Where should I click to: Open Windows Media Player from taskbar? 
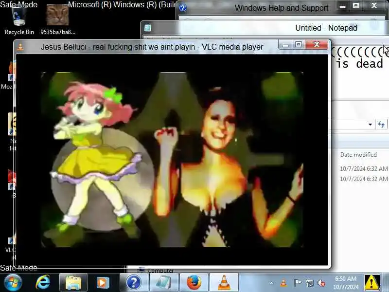tap(103, 283)
